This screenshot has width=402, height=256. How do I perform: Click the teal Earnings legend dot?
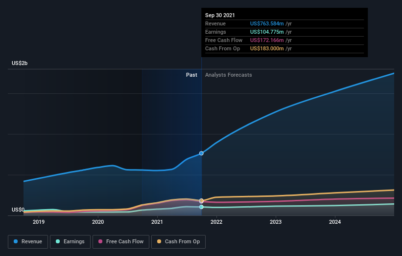point(58,241)
